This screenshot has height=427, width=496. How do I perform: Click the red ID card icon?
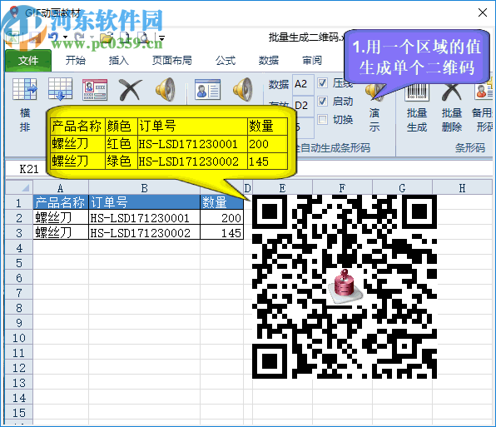[95, 90]
